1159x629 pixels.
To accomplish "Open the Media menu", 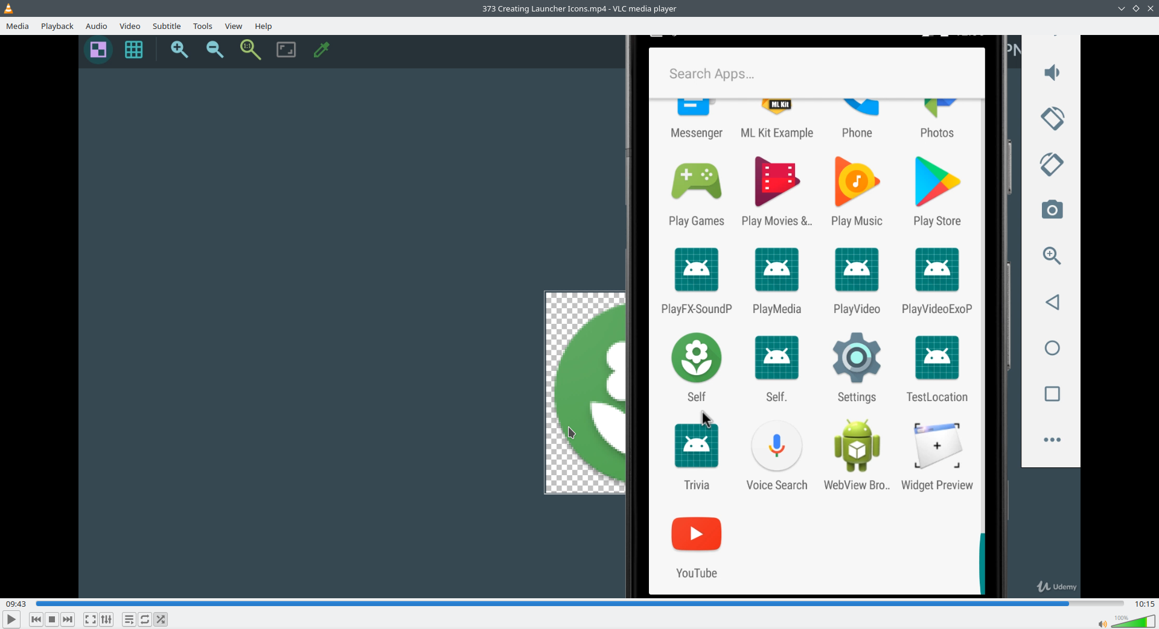I will (18, 26).
